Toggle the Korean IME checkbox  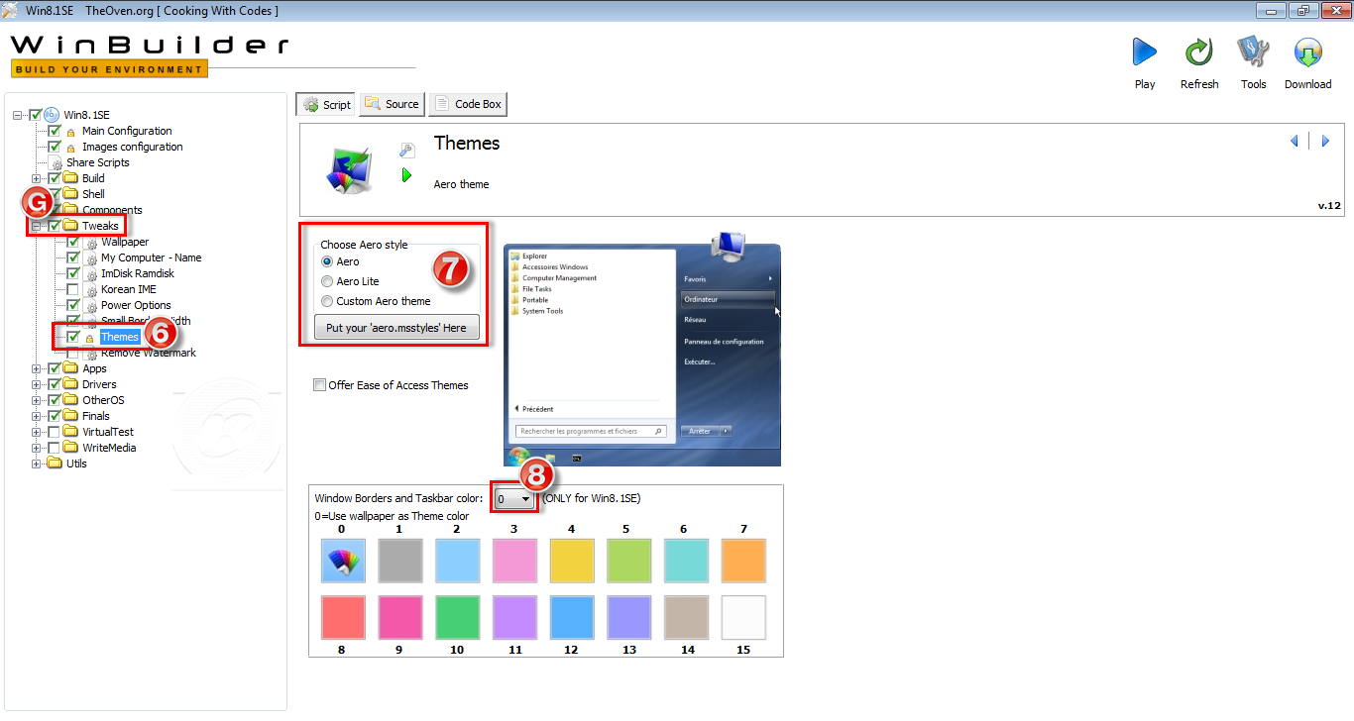73,289
